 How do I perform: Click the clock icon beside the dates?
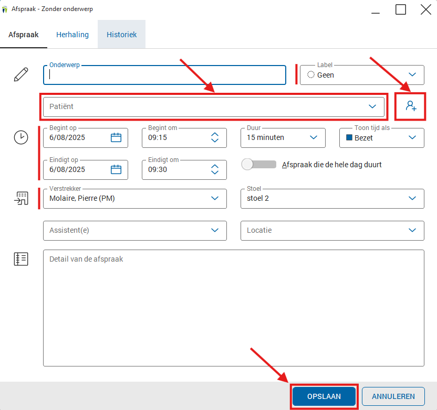point(21,137)
